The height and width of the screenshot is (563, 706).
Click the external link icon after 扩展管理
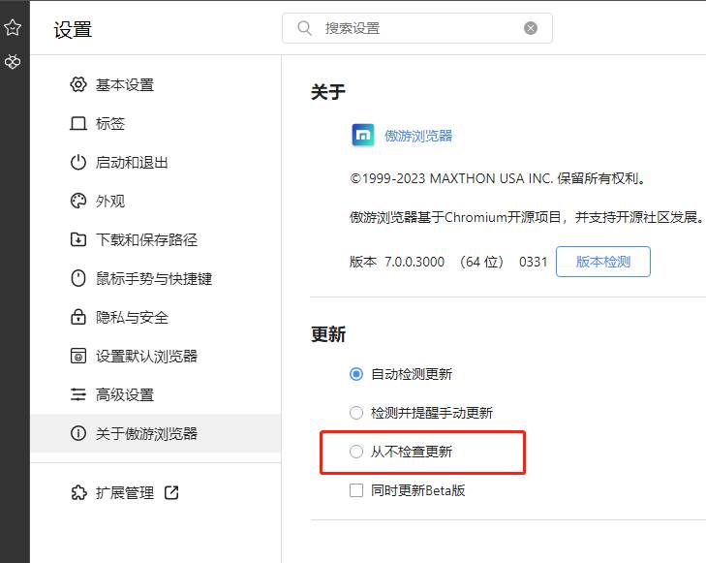pyautogui.click(x=171, y=492)
